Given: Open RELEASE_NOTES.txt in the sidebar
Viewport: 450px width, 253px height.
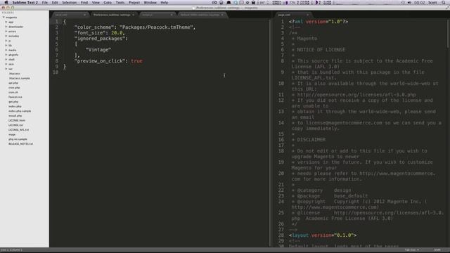Looking at the screenshot, I should tap(20, 143).
